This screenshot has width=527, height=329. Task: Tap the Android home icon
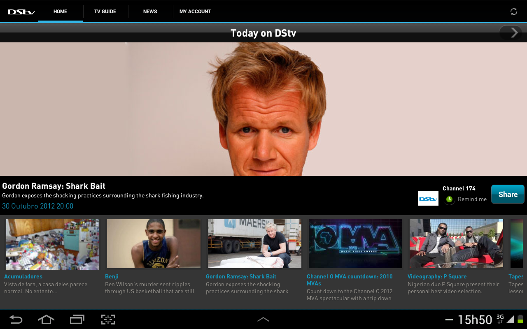46,319
